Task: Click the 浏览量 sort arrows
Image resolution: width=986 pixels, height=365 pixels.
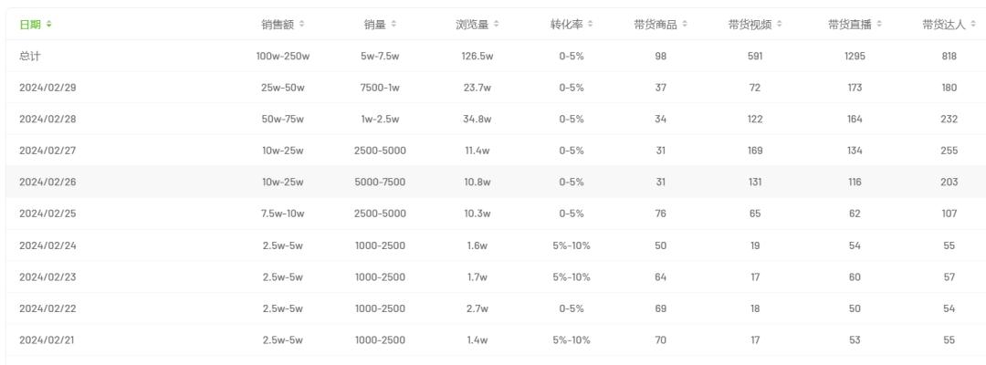Action: [x=496, y=25]
